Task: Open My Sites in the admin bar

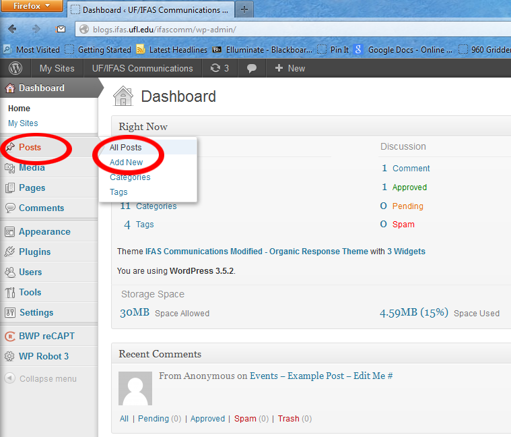Action: point(57,68)
